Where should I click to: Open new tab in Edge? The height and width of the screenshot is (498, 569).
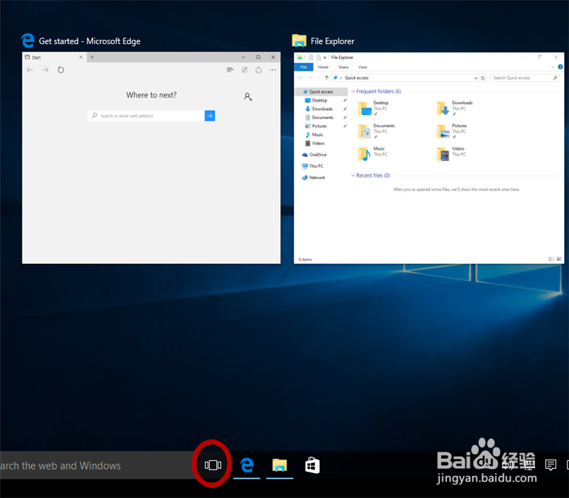point(92,57)
